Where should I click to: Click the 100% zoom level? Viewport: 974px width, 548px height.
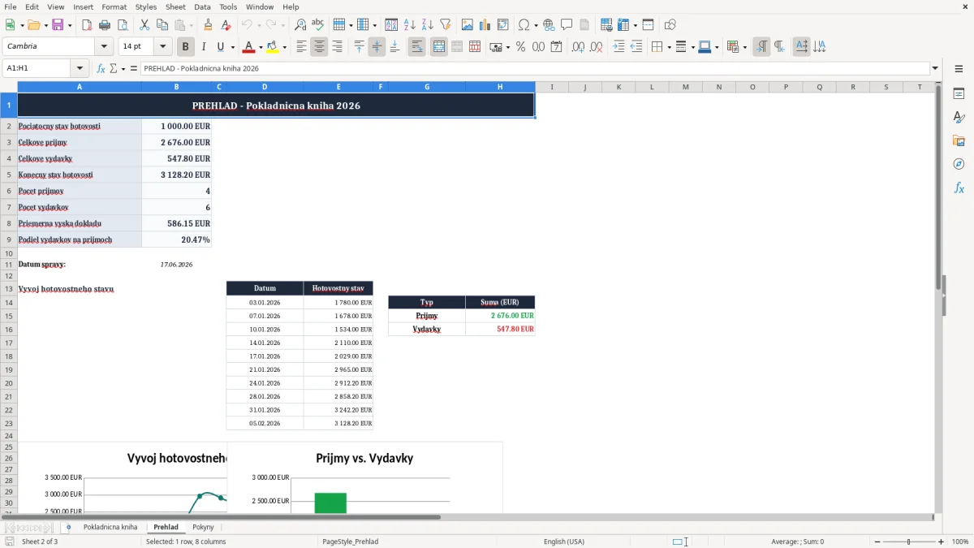point(960,542)
